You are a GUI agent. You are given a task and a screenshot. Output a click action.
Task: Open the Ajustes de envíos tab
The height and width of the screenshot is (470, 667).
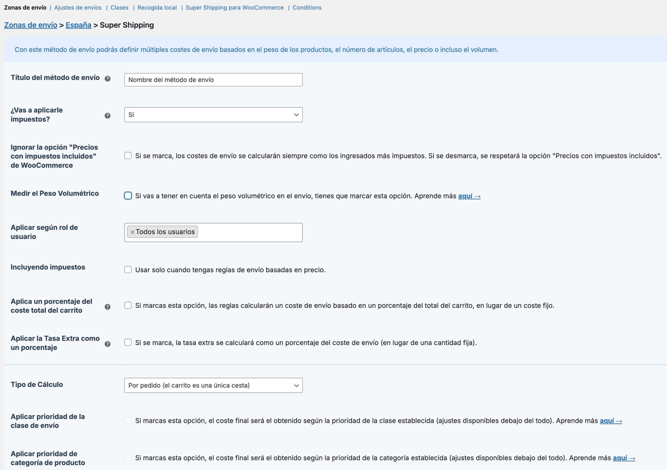[78, 8]
